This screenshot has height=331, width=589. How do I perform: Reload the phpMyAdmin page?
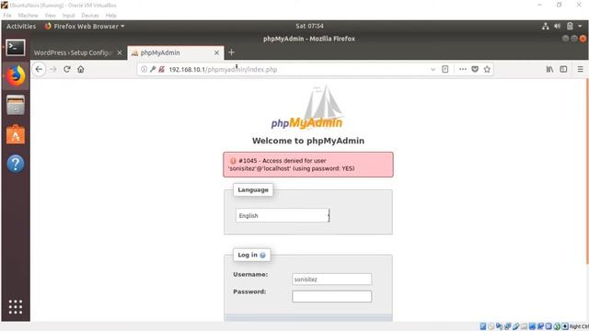[x=67, y=70]
